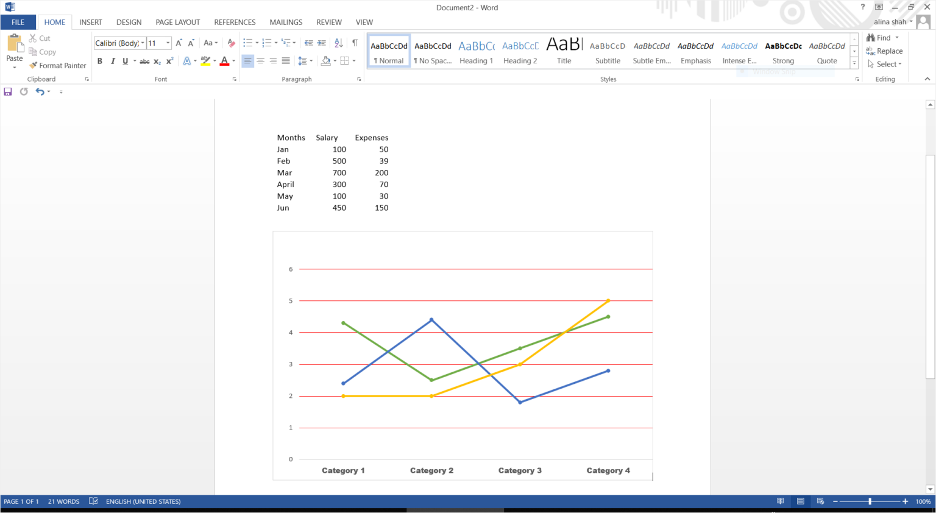
Task: Toggle superscript formatting
Action: pos(169,61)
